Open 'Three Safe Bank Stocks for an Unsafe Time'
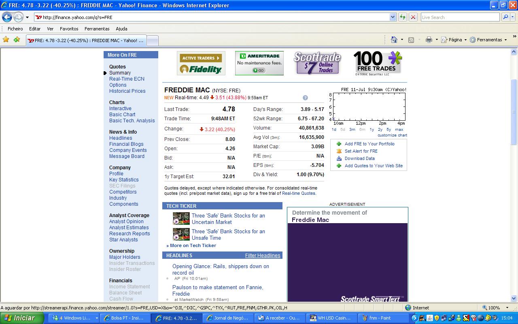This screenshot has height=324, width=518. (228, 234)
